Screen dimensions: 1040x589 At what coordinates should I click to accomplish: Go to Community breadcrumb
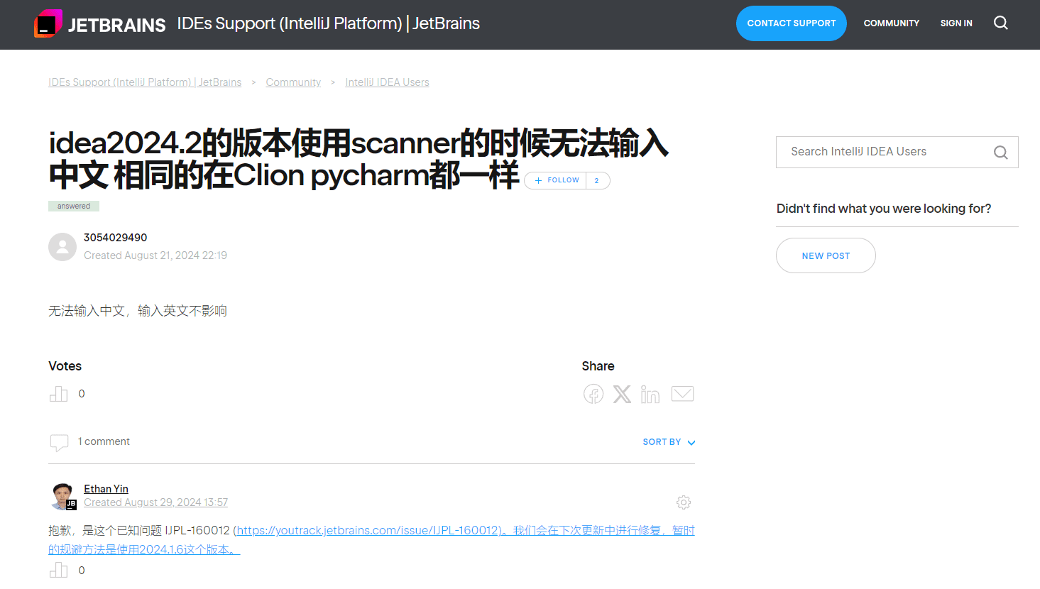coord(293,82)
